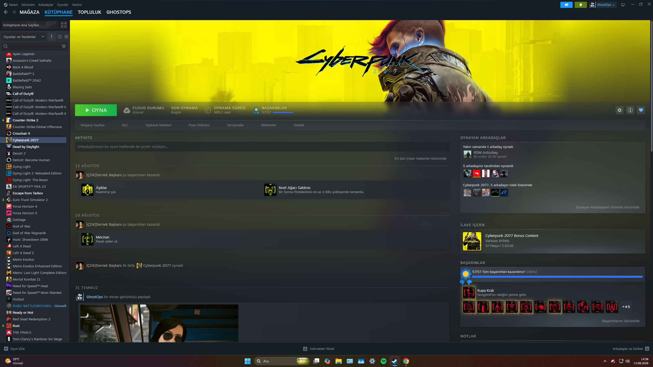Switch to Big Picture mode monitor icon

(623, 5)
